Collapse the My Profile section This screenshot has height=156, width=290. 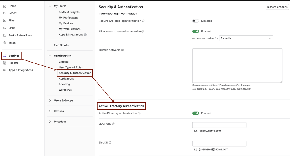click(50, 6)
